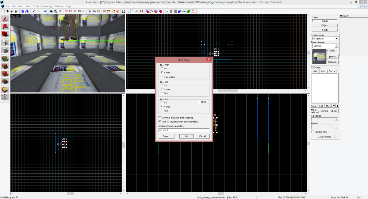
Task: Activate the Magnify tool
Action: coord(5,26)
